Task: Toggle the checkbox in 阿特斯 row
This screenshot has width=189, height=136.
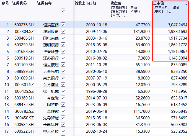Action: point(63,104)
